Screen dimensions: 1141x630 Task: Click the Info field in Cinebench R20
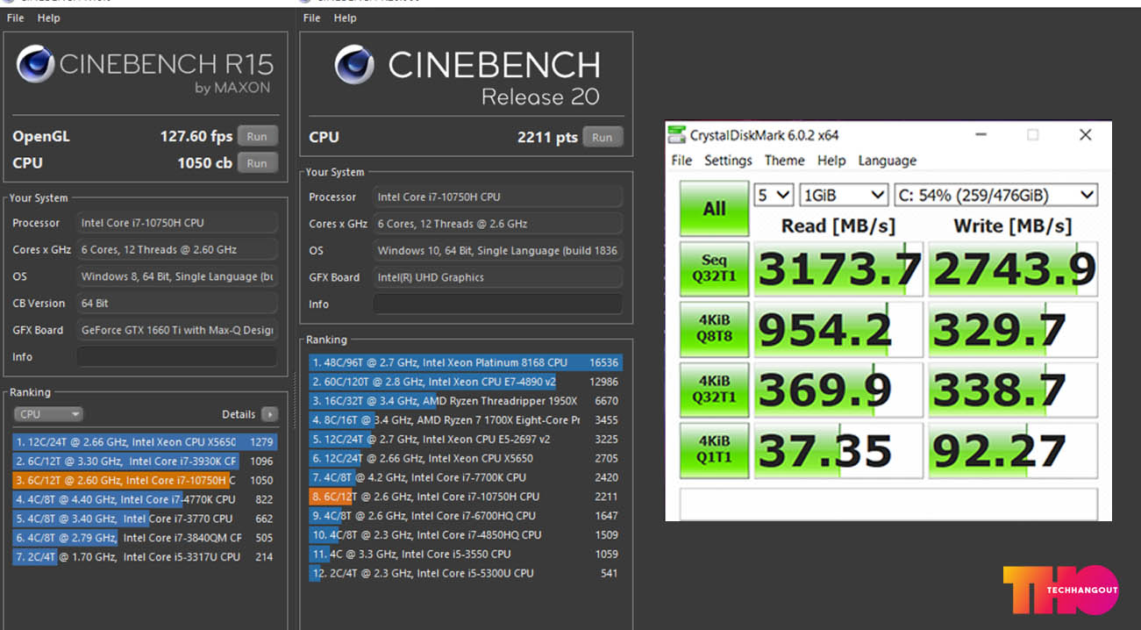point(498,304)
